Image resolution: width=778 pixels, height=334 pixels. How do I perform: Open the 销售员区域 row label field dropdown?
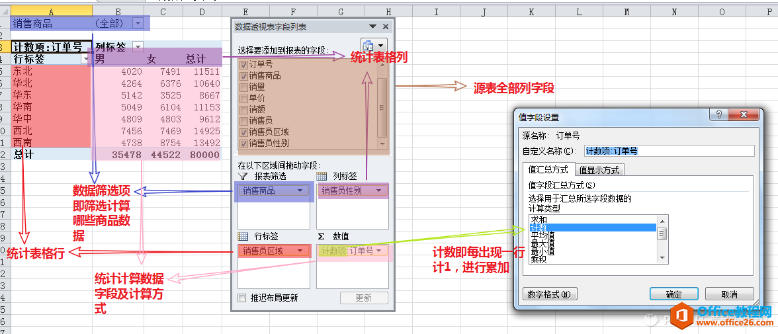coord(300,251)
